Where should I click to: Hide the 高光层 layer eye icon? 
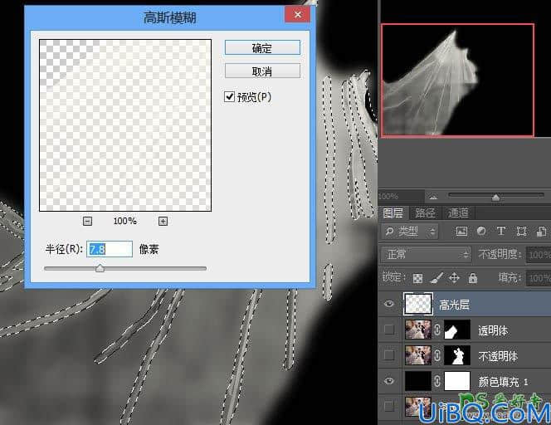(x=389, y=304)
